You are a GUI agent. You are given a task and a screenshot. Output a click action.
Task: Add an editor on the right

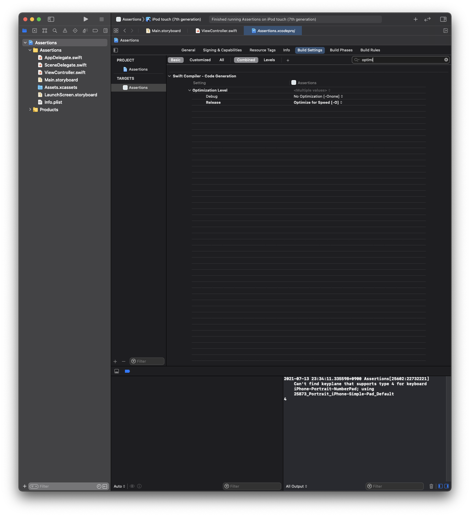coord(445,31)
